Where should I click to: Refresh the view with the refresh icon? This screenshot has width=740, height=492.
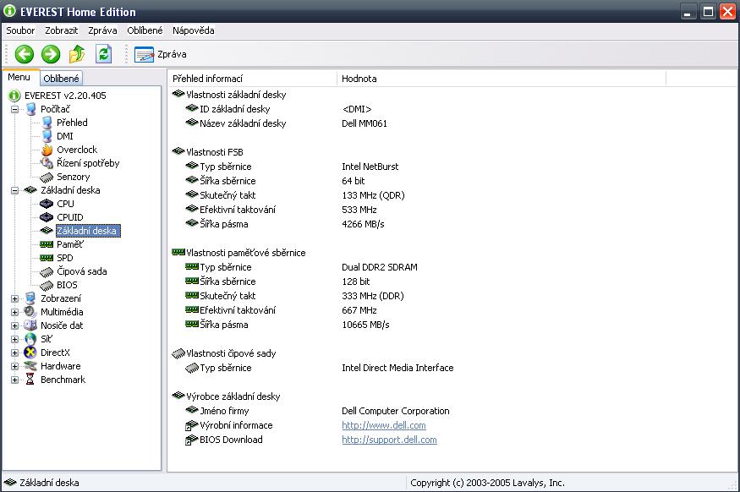coord(103,54)
